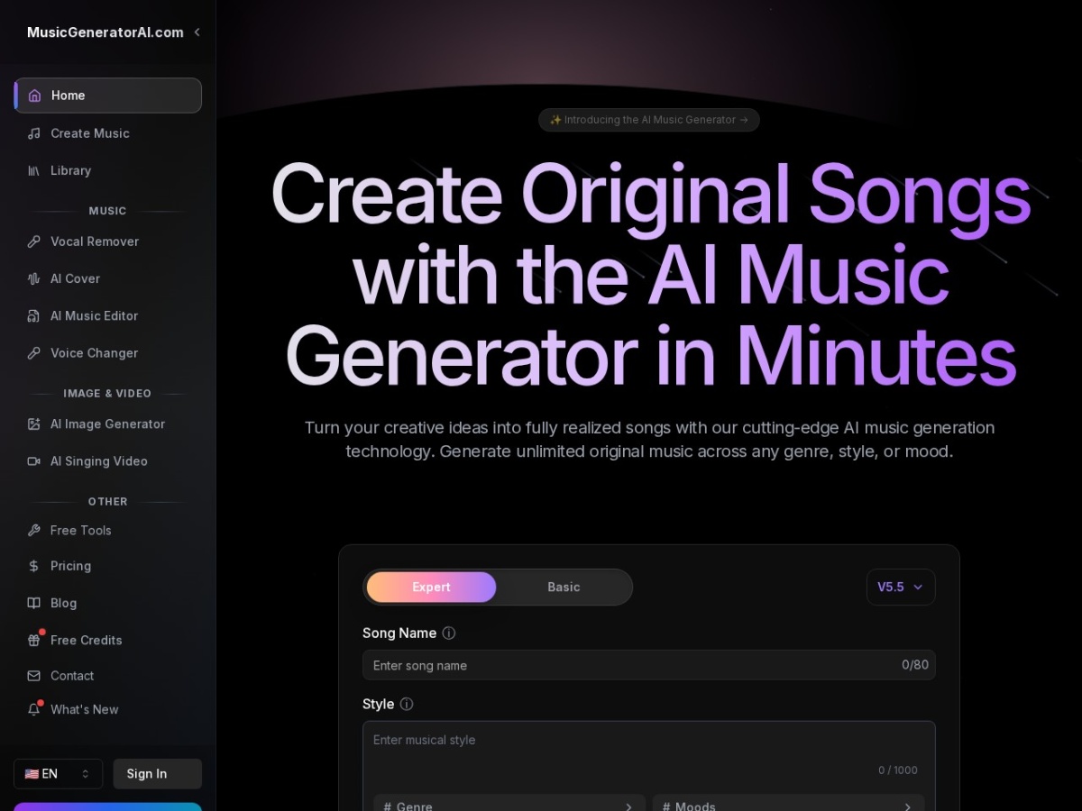Click the Enter song name field

click(649, 665)
